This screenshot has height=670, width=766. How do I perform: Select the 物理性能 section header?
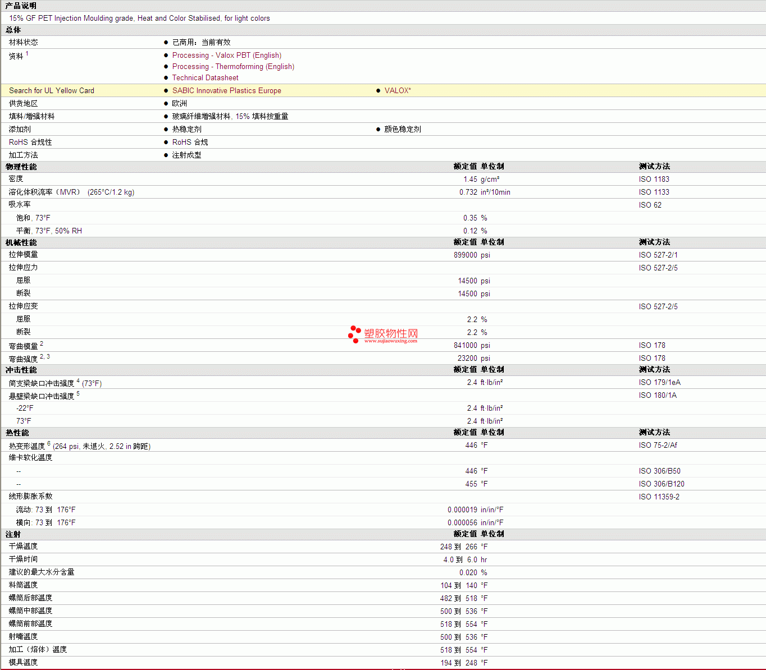click(21, 167)
